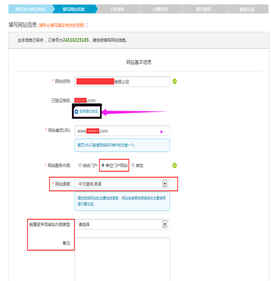Focus the 网站名称 text field
This screenshot has width=271, height=281.
[122, 82]
